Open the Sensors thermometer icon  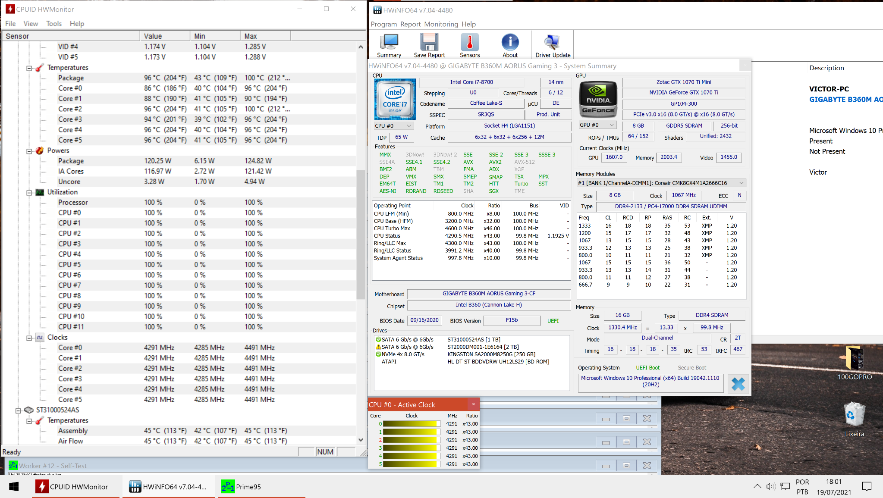tap(470, 45)
